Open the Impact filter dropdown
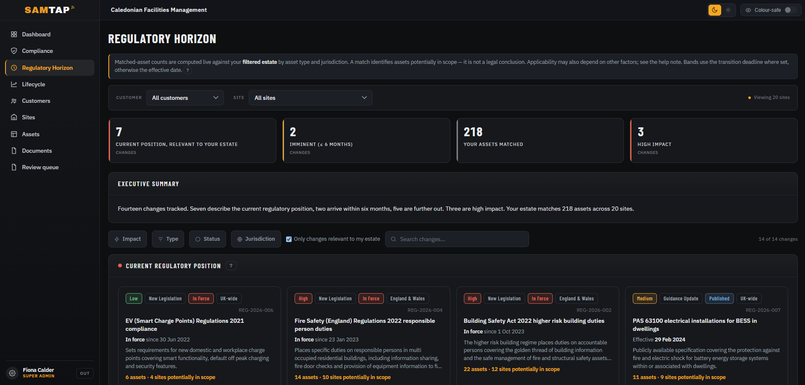 (x=127, y=239)
